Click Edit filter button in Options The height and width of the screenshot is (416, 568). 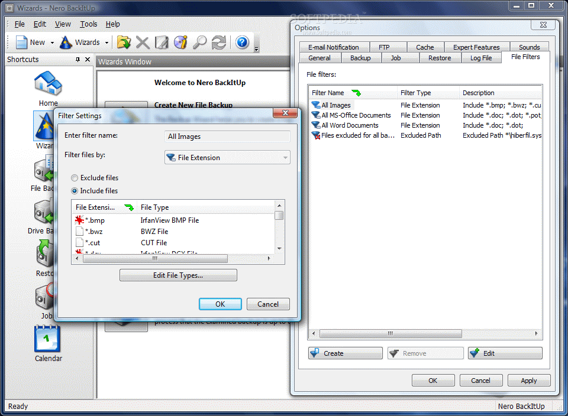click(505, 353)
